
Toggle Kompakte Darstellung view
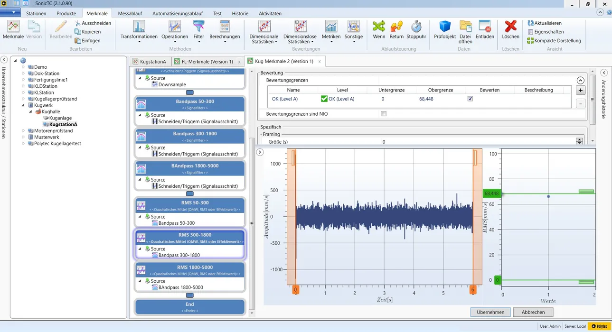pyautogui.click(x=554, y=41)
